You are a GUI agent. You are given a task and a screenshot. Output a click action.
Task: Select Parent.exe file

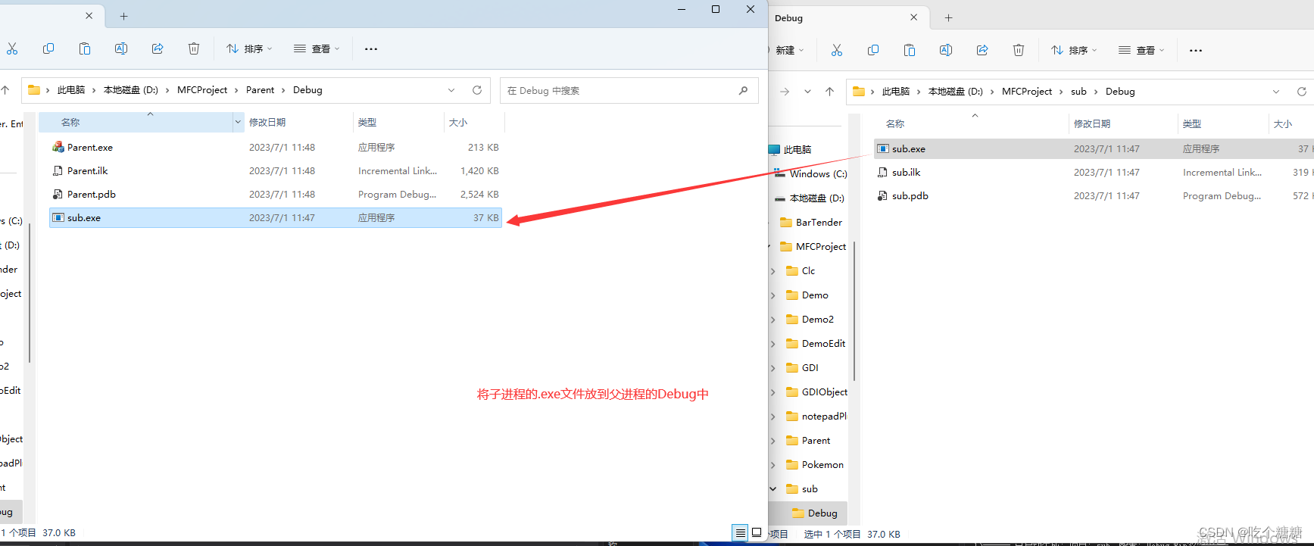click(x=276, y=148)
